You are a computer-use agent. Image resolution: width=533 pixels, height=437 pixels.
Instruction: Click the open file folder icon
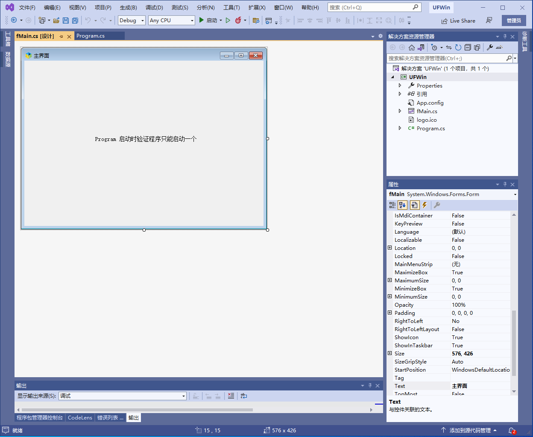point(56,20)
